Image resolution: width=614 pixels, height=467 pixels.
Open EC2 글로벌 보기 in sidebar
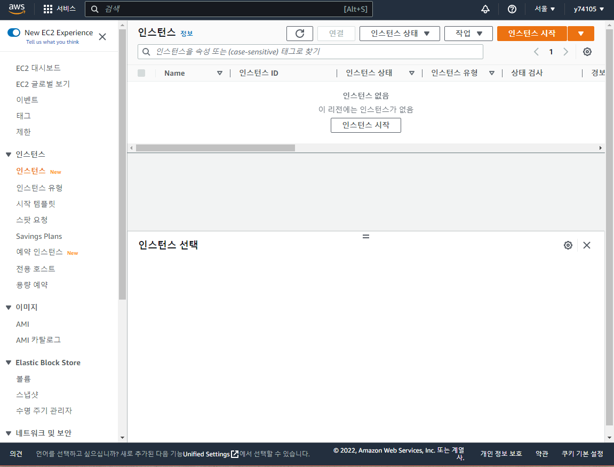pyautogui.click(x=43, y=84)
